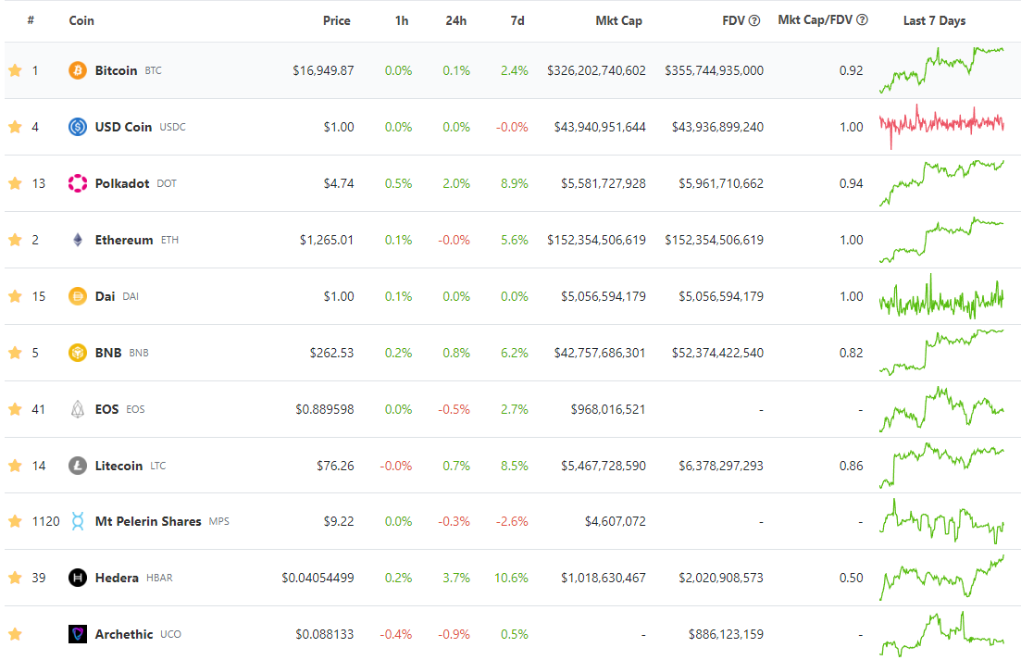Open the USD Coin page link
This screenshot has width=1021, height=660.
pos(123,127)
